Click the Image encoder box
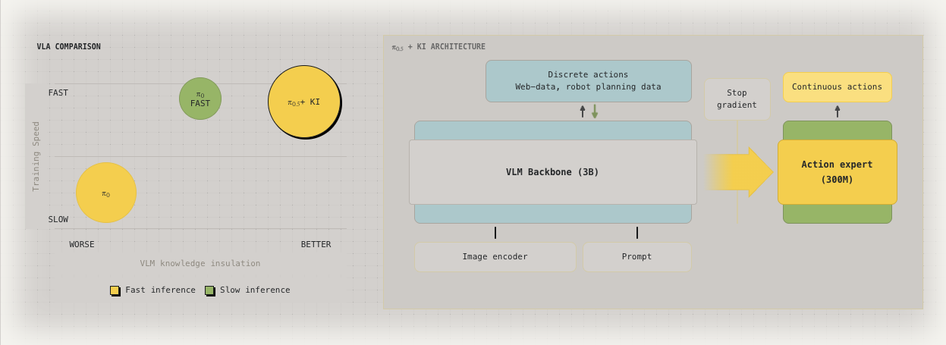946x345 pixels. 495,257
